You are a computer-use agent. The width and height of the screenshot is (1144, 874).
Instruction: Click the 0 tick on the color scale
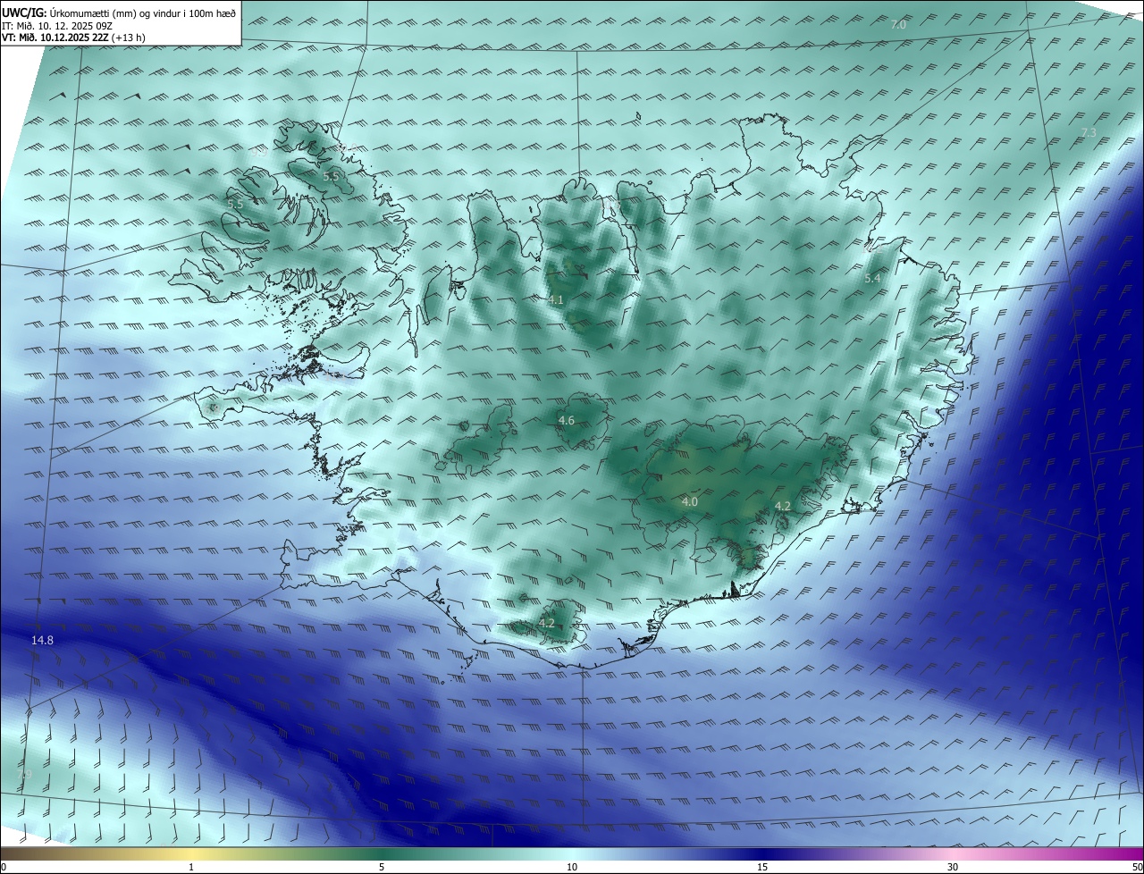(4, 867)
